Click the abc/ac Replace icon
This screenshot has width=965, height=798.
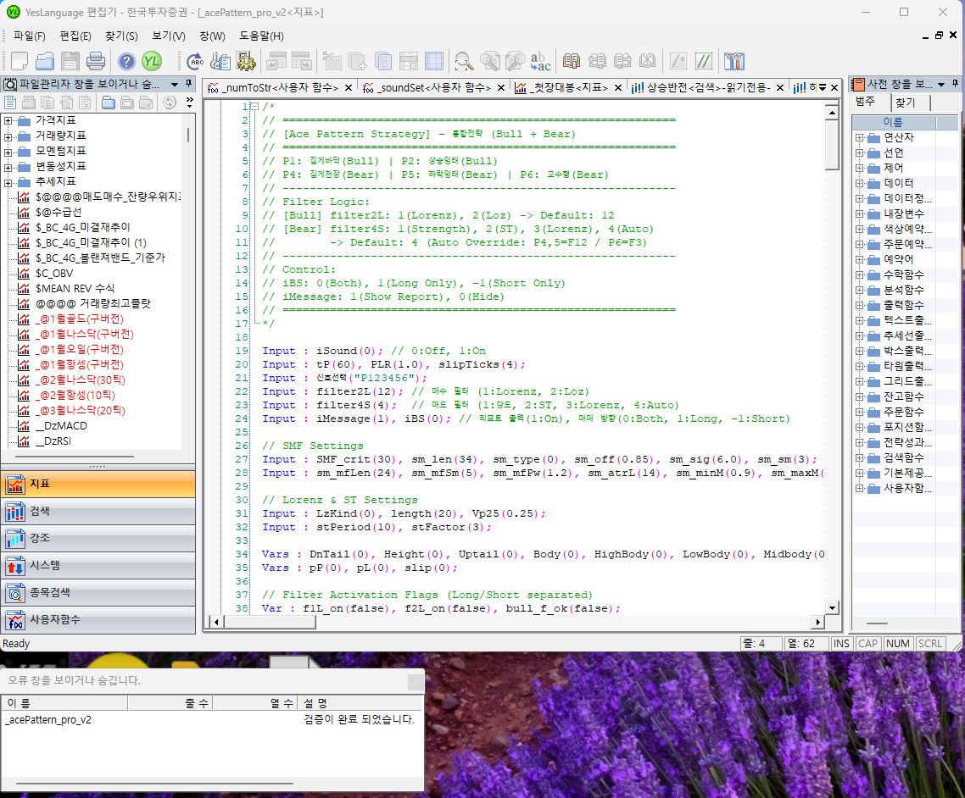(x=540, y=61)
